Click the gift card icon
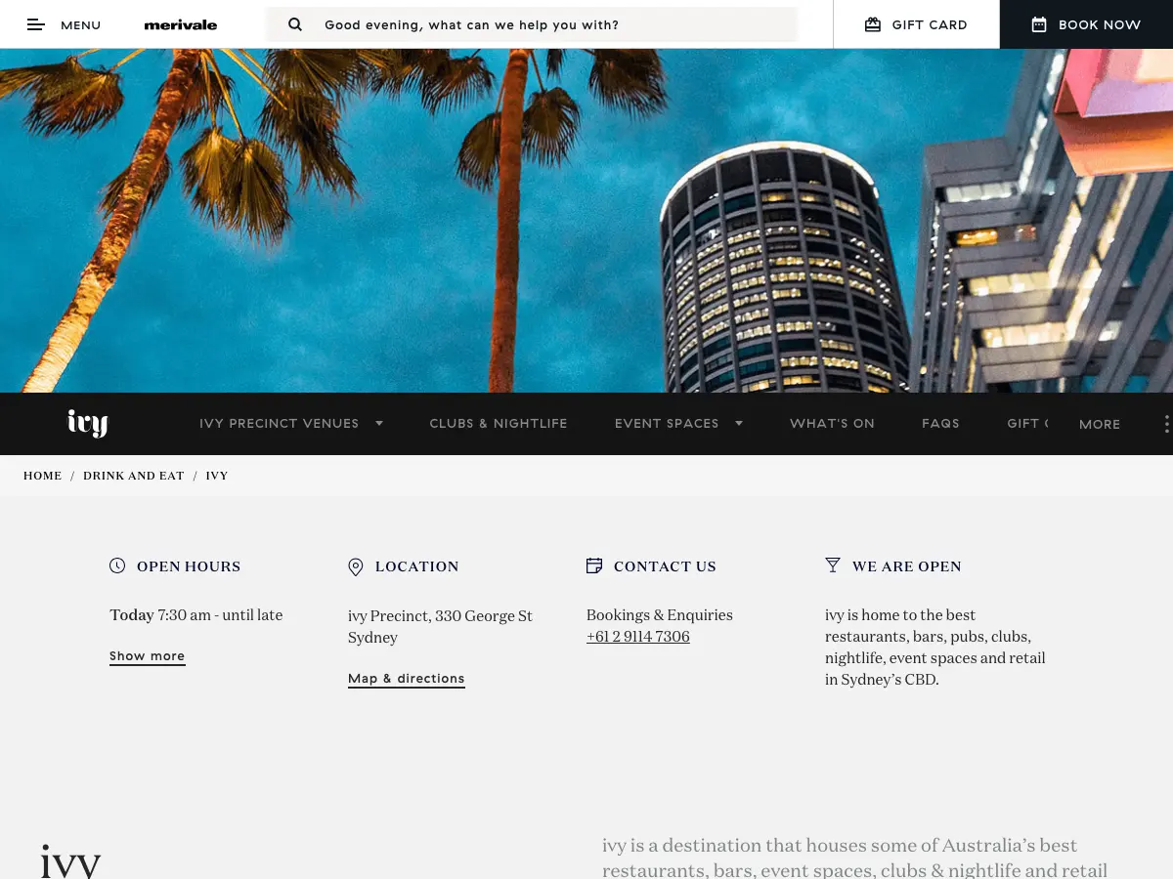The width and height of the screenshot is (1173, 879). pos(873,24)
